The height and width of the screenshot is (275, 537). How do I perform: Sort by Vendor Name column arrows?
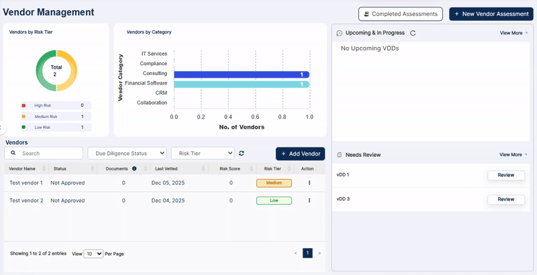point(44,168)
